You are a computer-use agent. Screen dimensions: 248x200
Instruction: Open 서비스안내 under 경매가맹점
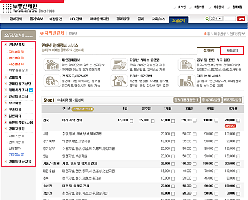click(17, 136)
